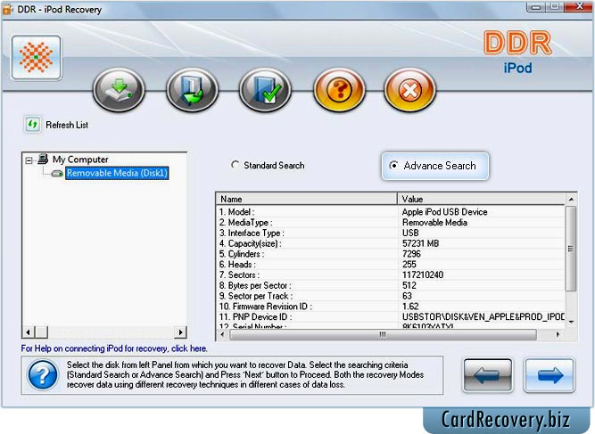Screen dimensions: 595x434
Task: Open help via orange question mark icon
Action: point(339,90)
